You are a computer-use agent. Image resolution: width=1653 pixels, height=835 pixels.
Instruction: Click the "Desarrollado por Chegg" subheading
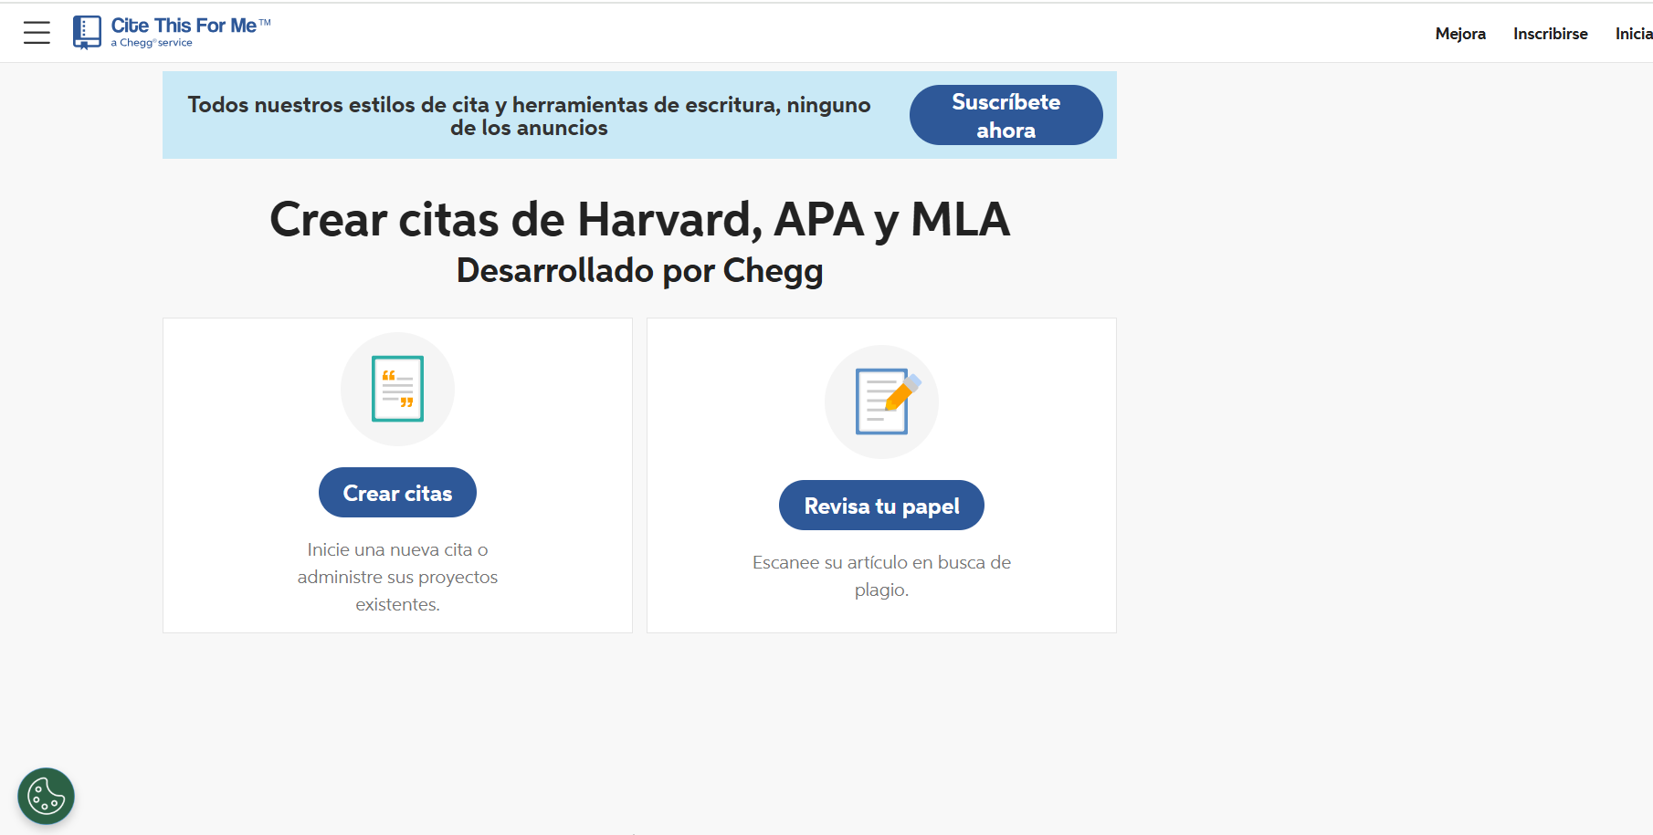point(639,271)
